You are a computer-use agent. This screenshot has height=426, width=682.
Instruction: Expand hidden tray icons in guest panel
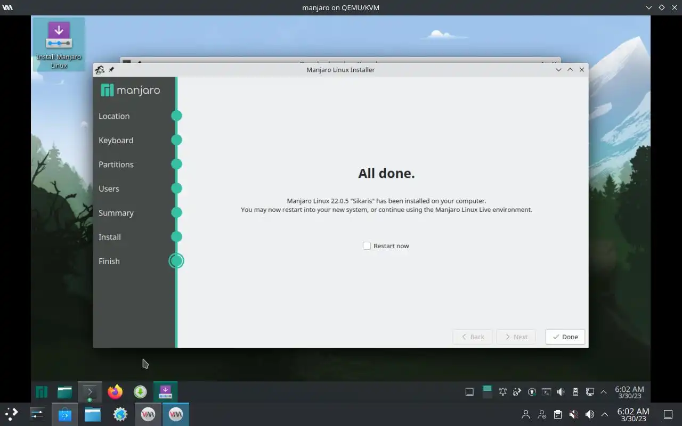click(x=604, y=392)
